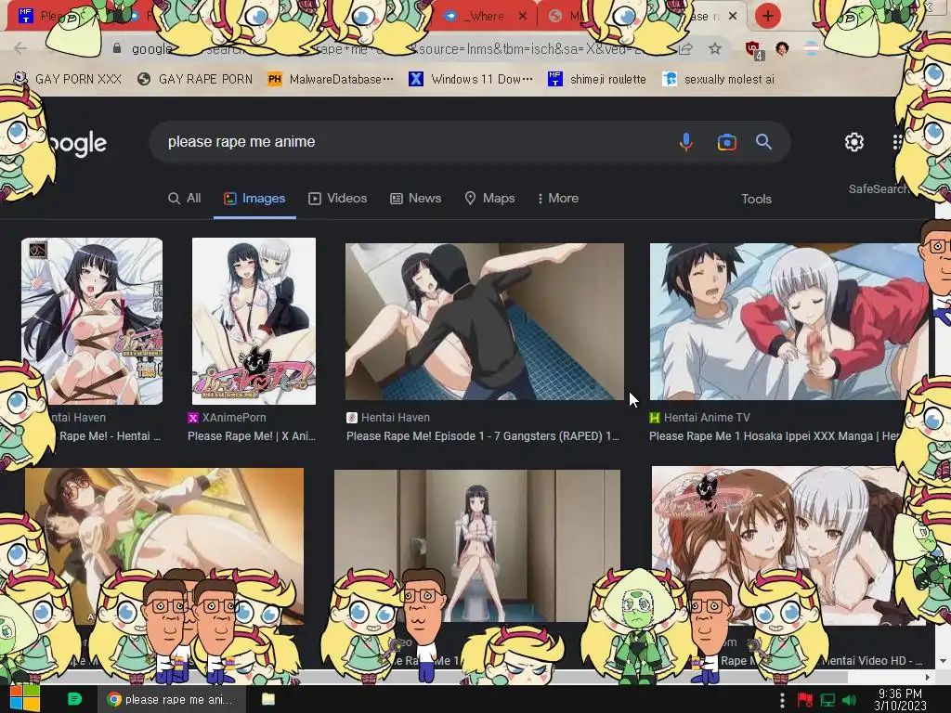Open the Google apps grid

897,142
